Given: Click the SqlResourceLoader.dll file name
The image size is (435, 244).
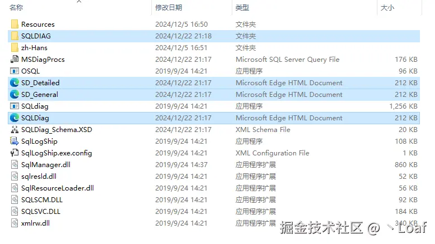Looking at the screenshot, I should pyautogui.click(x=57, y=188).
